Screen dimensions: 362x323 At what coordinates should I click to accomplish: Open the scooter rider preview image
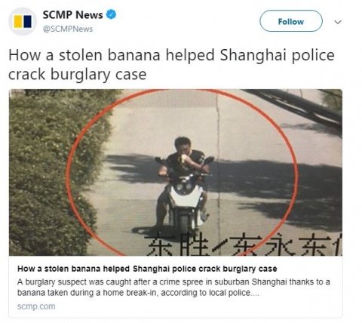click(176, 173)
